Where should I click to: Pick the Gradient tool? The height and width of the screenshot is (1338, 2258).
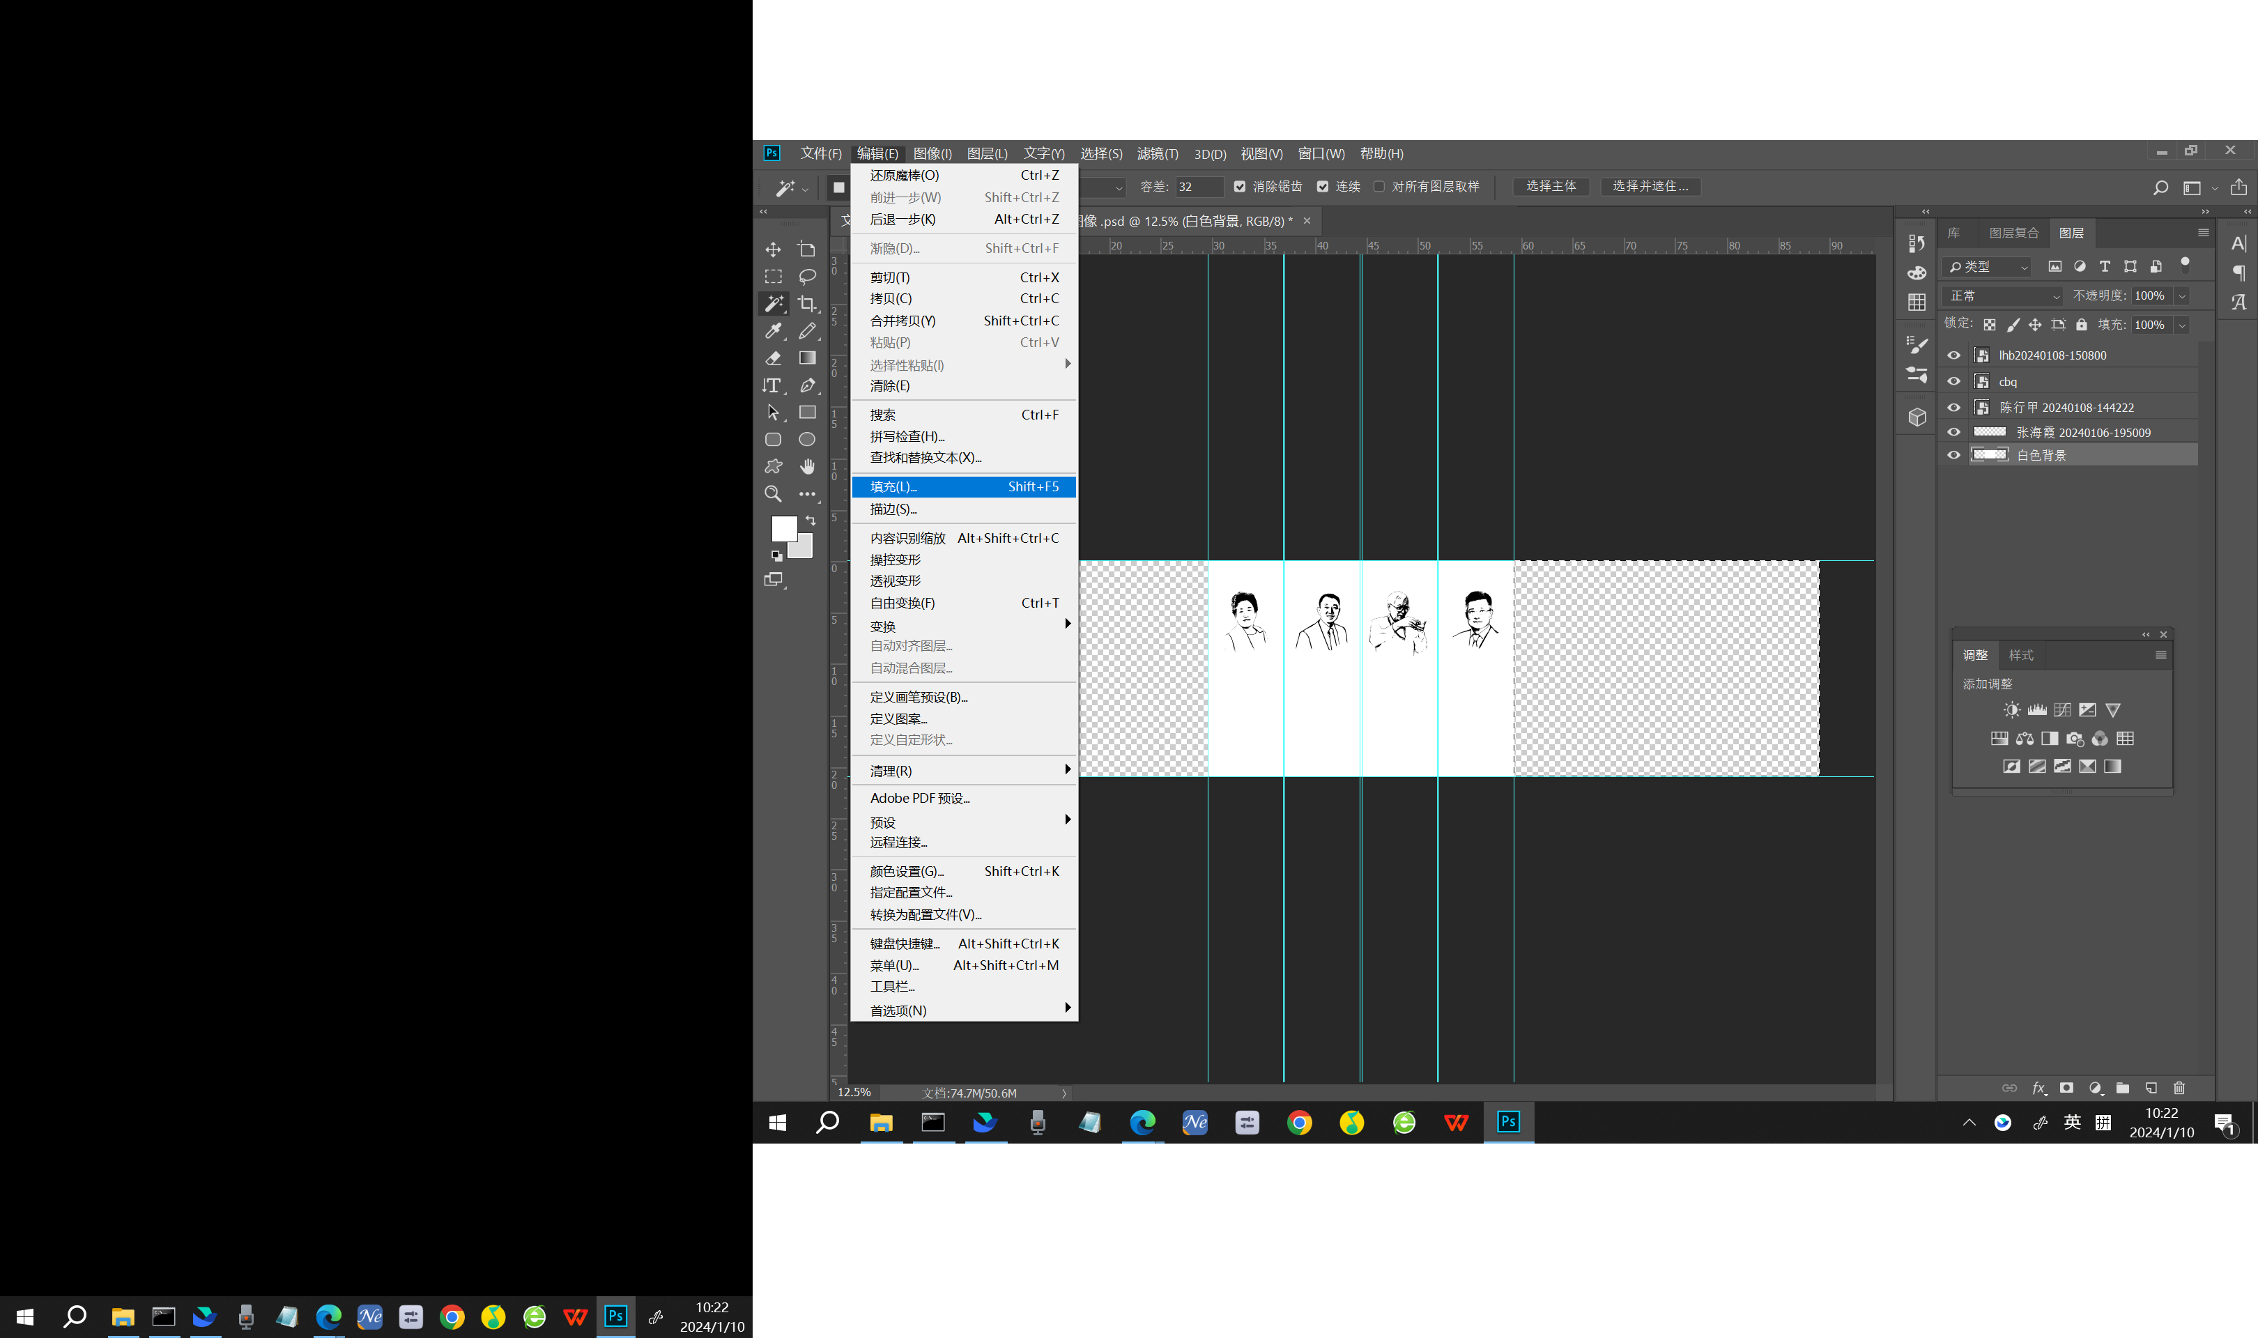(809, 358)
